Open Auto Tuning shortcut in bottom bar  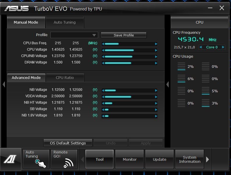[36, 159]
